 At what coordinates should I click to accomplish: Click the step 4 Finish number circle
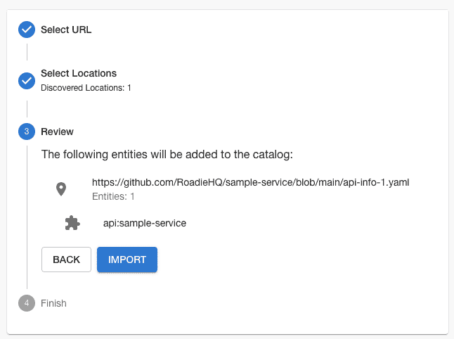27,303
